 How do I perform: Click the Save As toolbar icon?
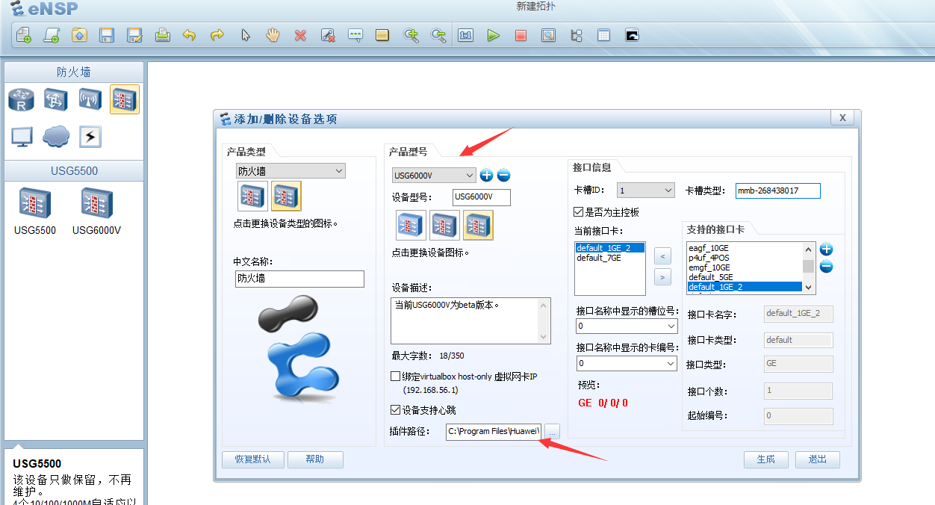[134, 35]
